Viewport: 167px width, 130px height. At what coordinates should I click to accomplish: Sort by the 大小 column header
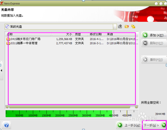coord(62,35)
